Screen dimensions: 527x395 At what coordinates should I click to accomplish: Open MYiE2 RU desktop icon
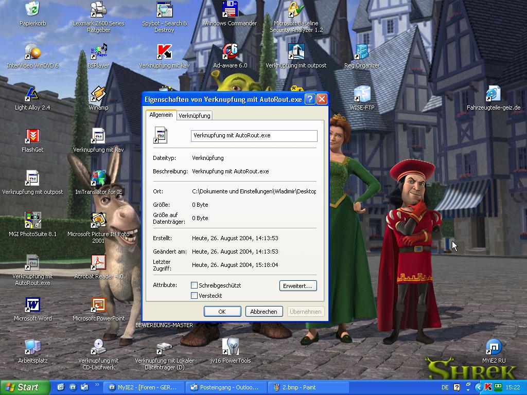tap(494, 347)
